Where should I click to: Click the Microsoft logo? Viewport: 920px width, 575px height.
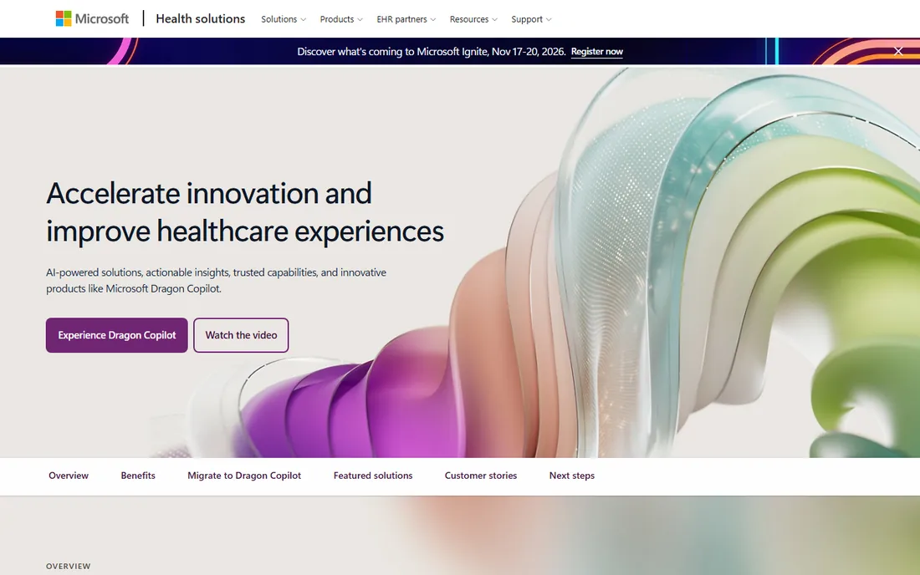point(92,18)
